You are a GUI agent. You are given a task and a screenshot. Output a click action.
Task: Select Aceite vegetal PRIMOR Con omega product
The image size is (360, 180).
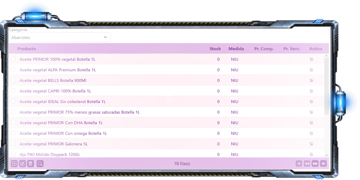point(63,133)
